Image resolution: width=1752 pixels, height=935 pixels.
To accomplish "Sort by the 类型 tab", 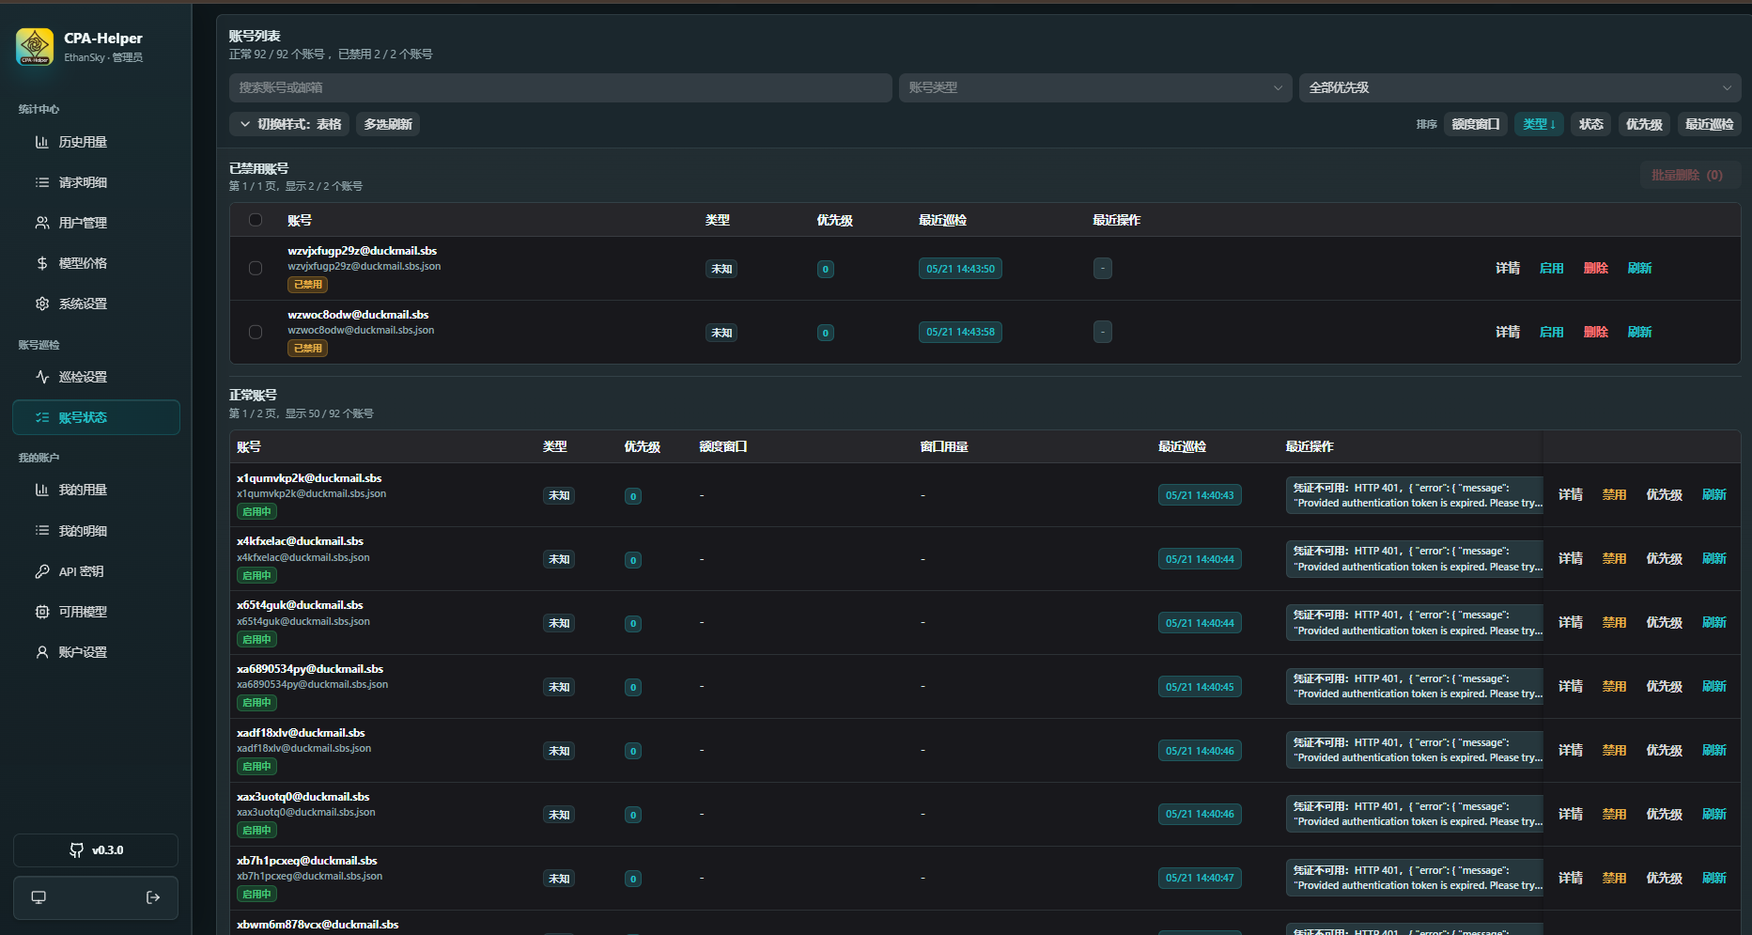I will 1539,124.
